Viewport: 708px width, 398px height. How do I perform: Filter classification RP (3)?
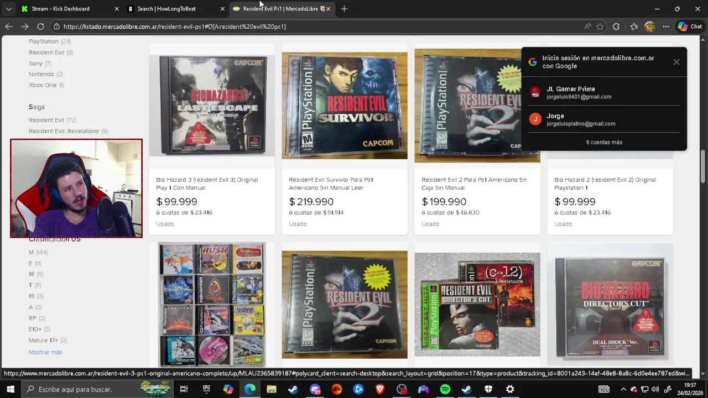tap(37, 318)
